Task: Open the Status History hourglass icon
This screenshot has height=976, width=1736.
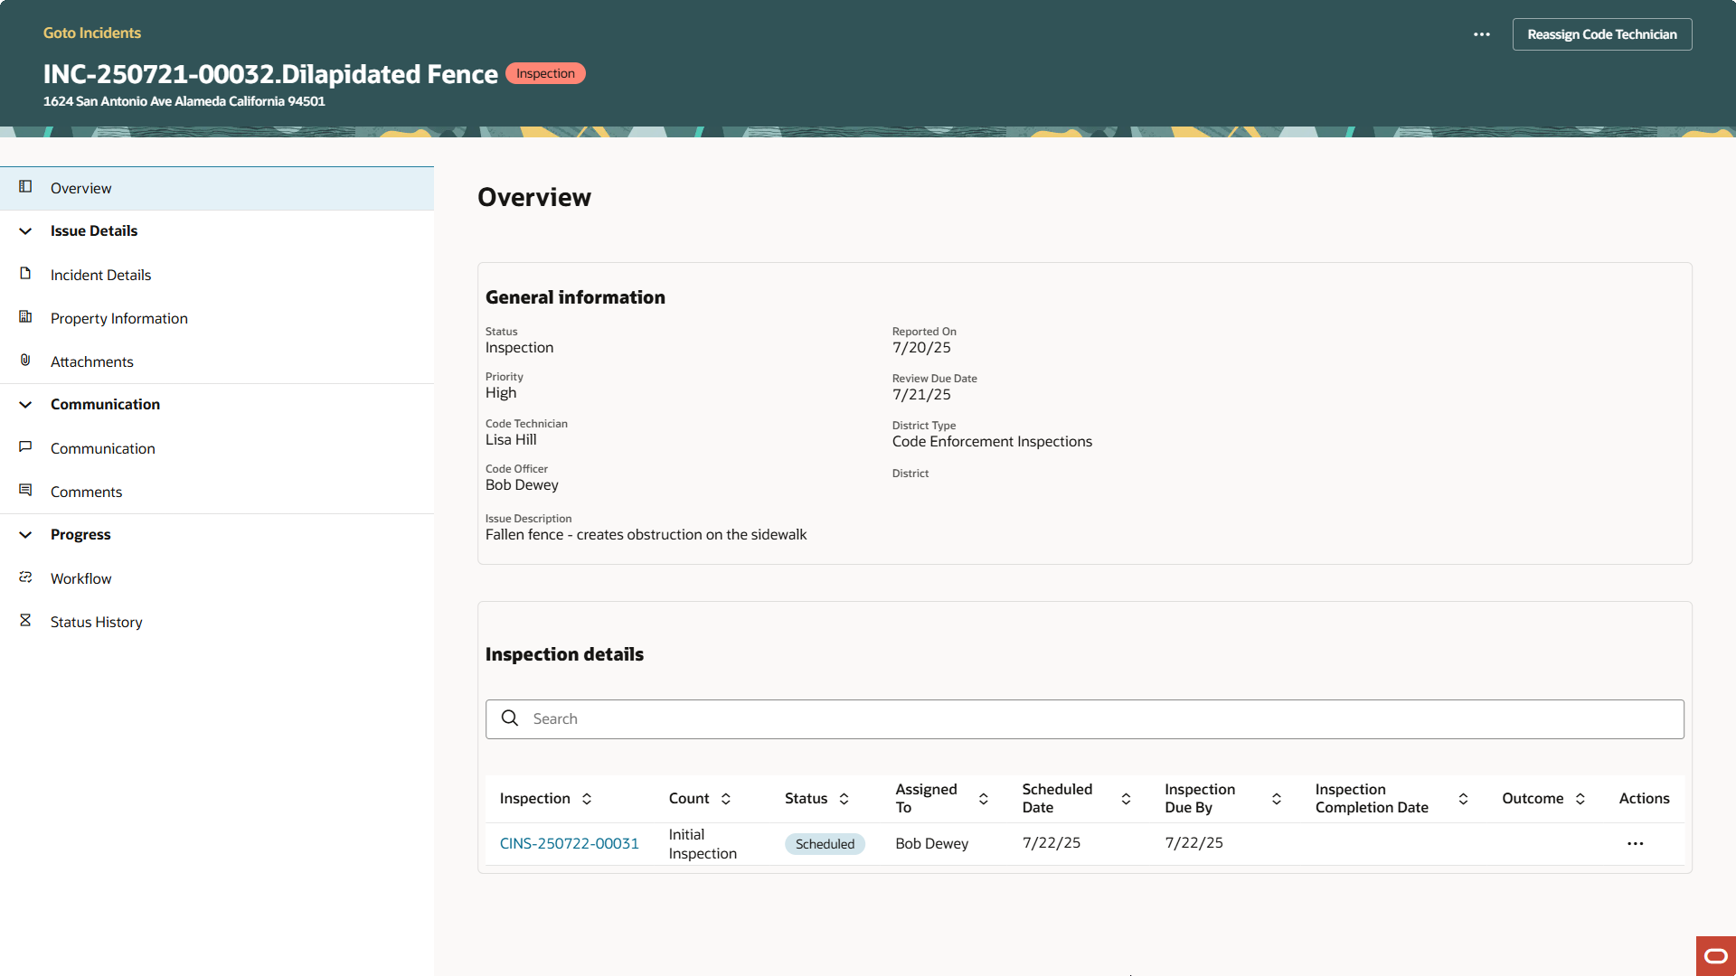Action: coord(25,621)
